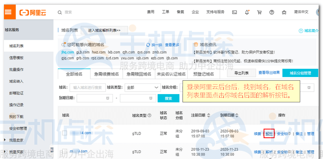This screenshot has width=323, height=159.
Task: Focus the top 搜索 search box
Action: (68, 12)
